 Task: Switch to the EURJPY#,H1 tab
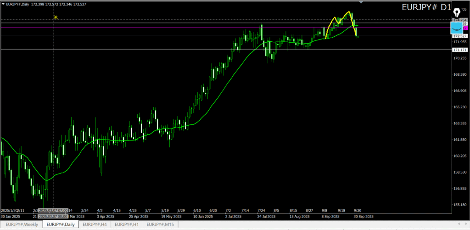tap(127, 224)
